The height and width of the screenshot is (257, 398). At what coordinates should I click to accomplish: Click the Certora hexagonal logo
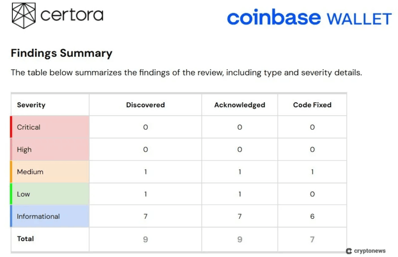23,15
